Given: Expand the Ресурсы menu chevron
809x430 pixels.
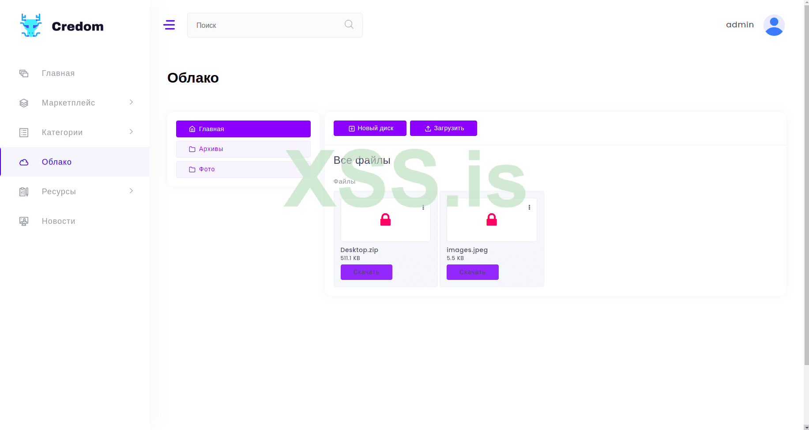Looking at the screenshot, I should [x=131, y=191].
